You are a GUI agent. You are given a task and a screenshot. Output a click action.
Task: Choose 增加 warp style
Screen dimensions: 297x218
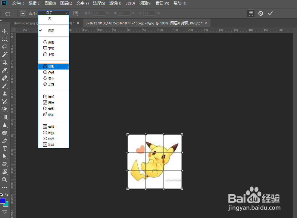pyautogui.click(x=53, y=115)
